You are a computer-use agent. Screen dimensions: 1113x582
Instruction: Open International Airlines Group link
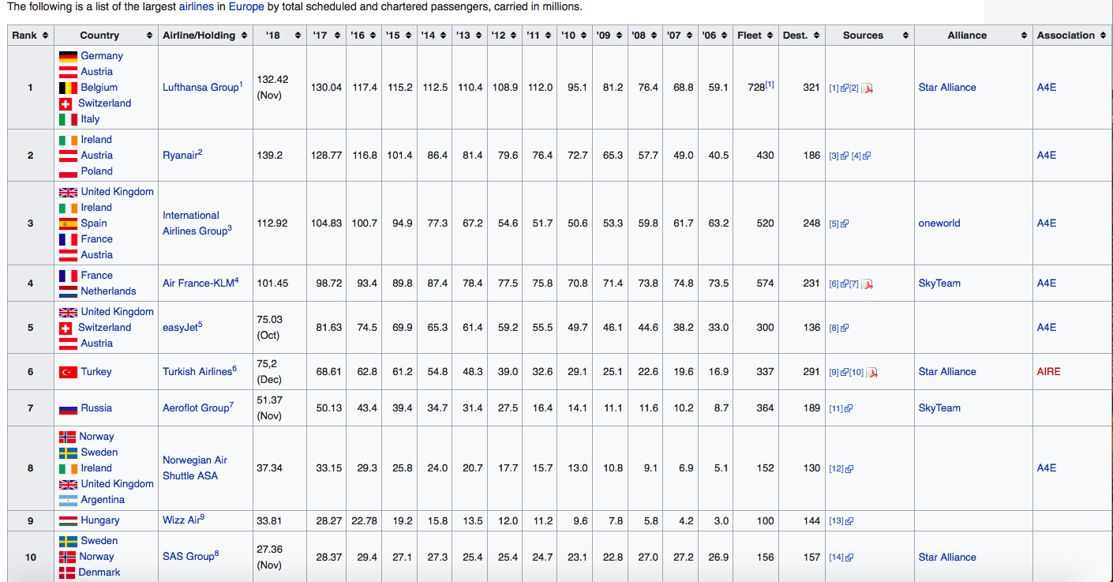point(195,223)
